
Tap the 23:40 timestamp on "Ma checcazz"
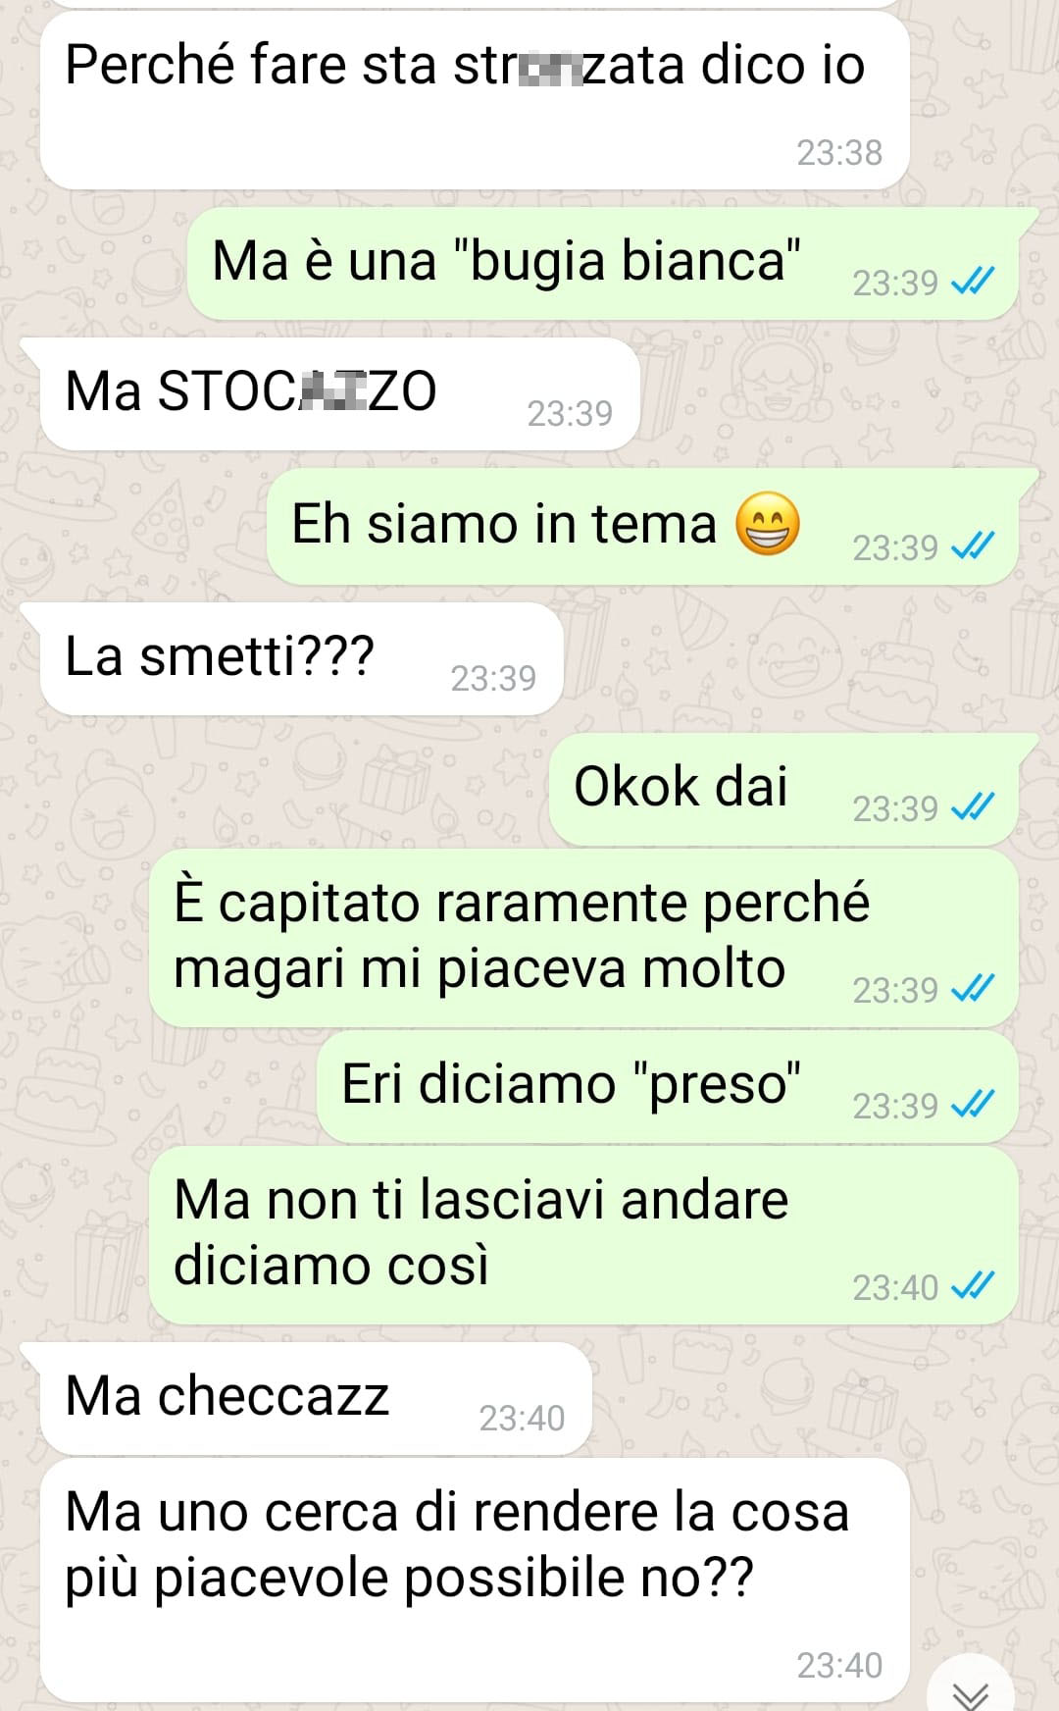(522, 1418)
